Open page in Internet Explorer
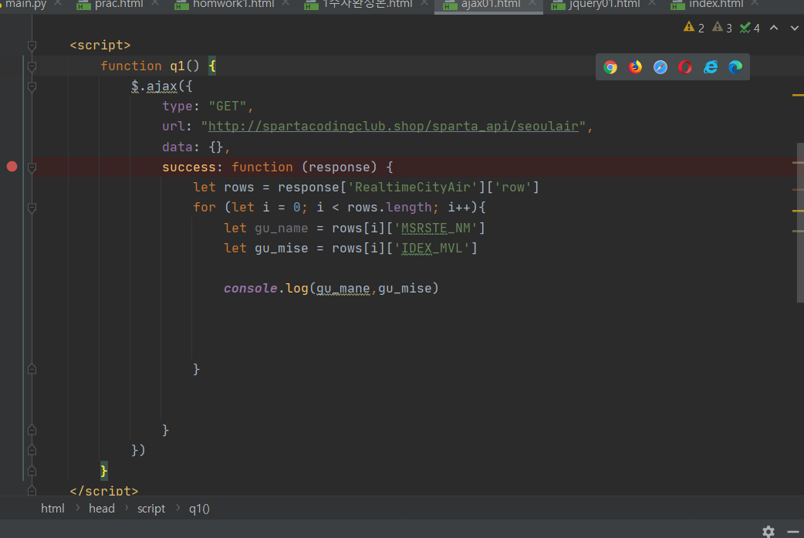The height and width of the screenshot is (538, 804). point(710,67)
